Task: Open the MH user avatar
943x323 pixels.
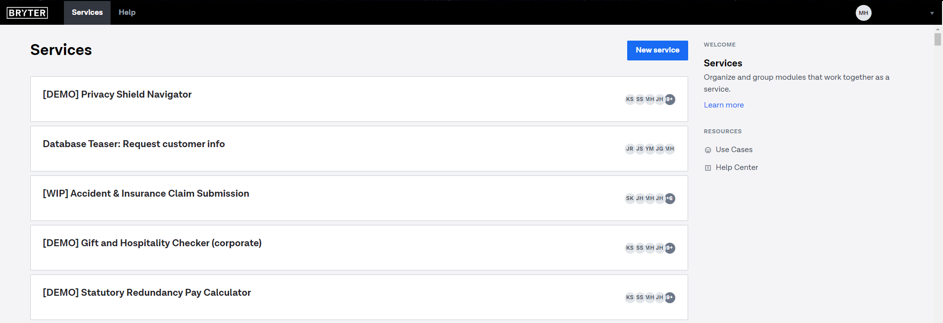Action: click(863, 13)
